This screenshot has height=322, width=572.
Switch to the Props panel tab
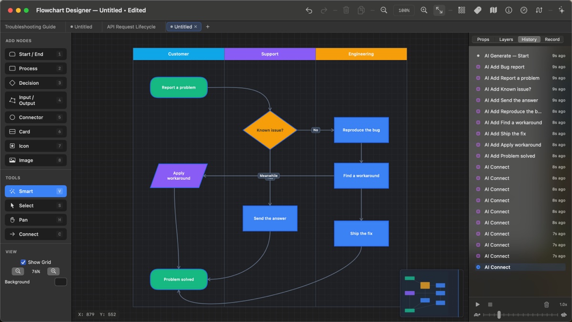tap(483, 40)
